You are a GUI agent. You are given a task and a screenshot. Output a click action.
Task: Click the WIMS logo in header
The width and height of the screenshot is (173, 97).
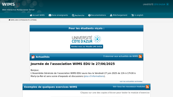(x=11, y=5)
